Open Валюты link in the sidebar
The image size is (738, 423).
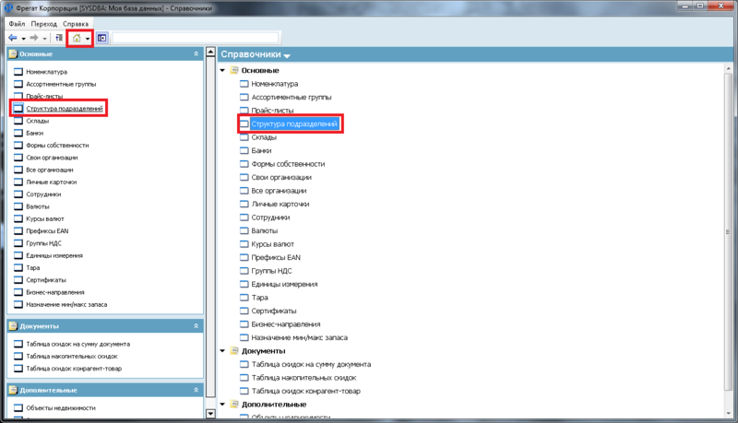38,206
